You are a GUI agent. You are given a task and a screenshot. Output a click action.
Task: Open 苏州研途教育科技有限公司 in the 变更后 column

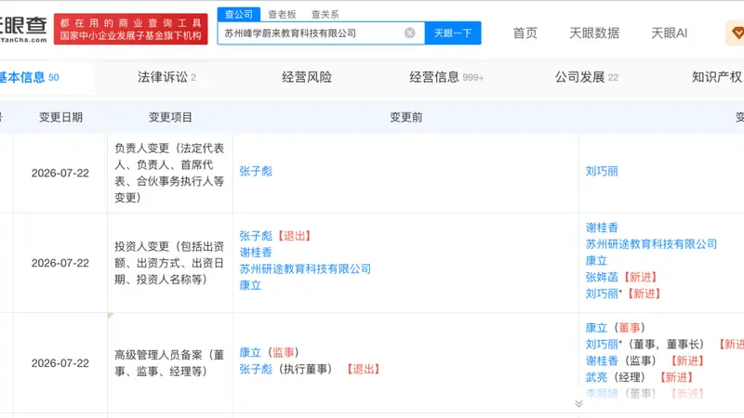pos(651,244)
